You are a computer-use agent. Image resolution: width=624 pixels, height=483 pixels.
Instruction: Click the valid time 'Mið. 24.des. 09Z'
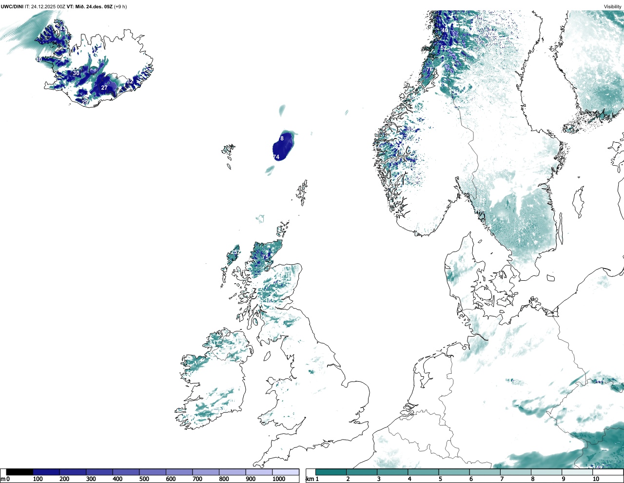[95, 7]
